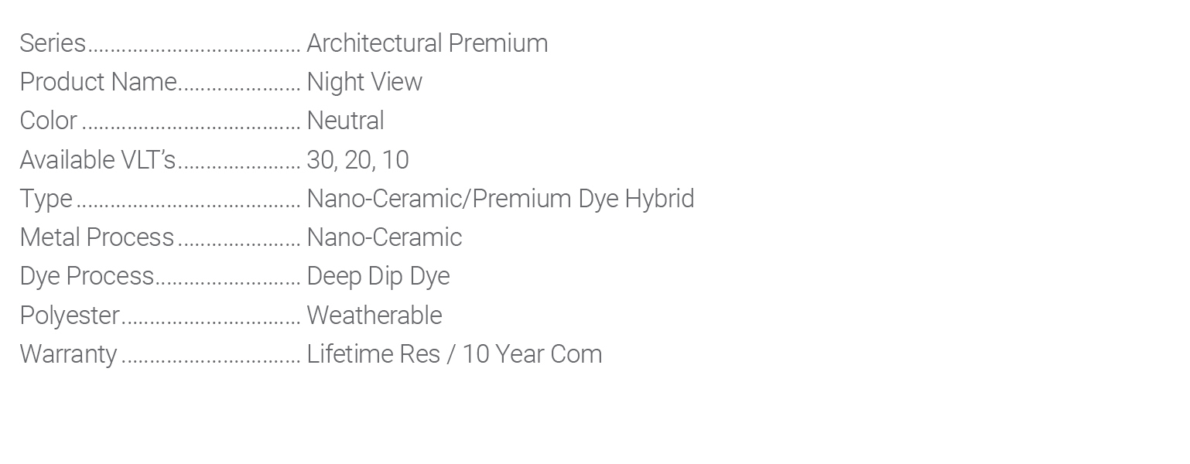Screen dimensions: 1190x464
Task: Click the Color label text
Action: coord(48,121)
